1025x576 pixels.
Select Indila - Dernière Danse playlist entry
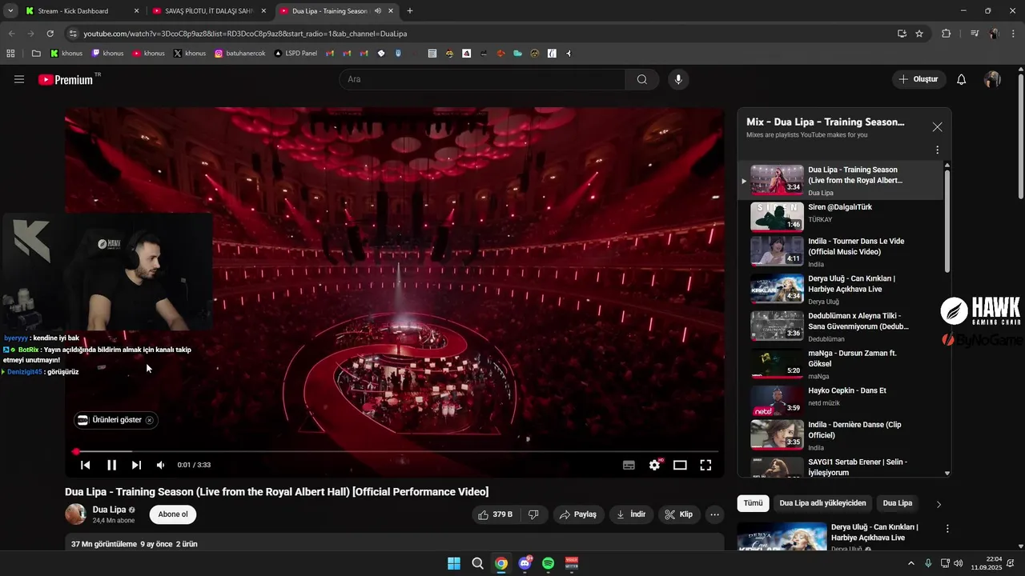(840, 436)
